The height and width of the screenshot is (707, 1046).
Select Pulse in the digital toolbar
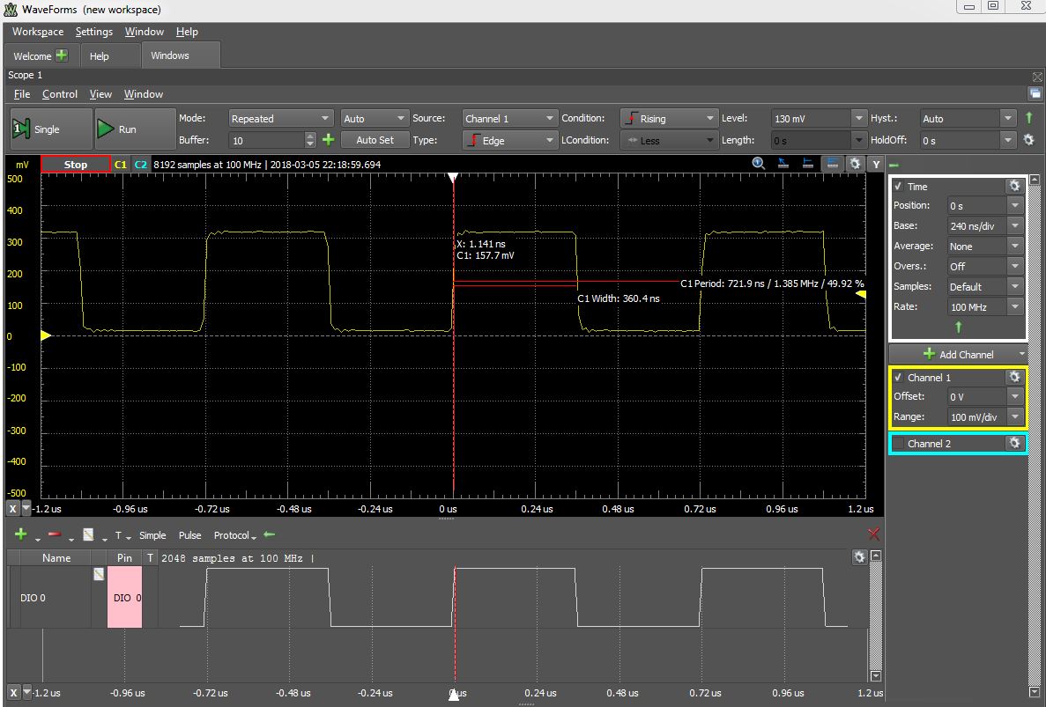190,535
